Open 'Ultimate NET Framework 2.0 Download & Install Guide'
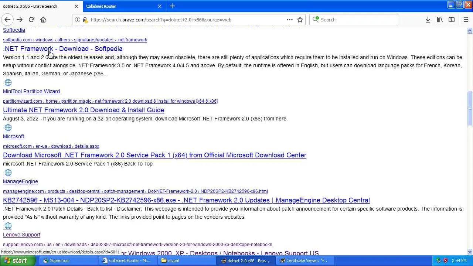The width and height of the screenshot is (473, 266). coord(84,110)
